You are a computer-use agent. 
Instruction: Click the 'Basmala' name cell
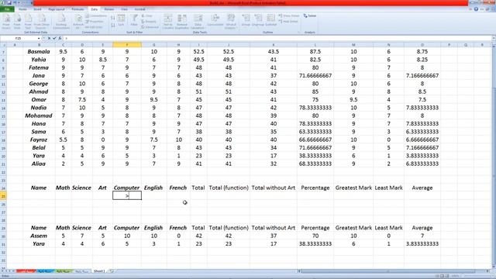39,52
